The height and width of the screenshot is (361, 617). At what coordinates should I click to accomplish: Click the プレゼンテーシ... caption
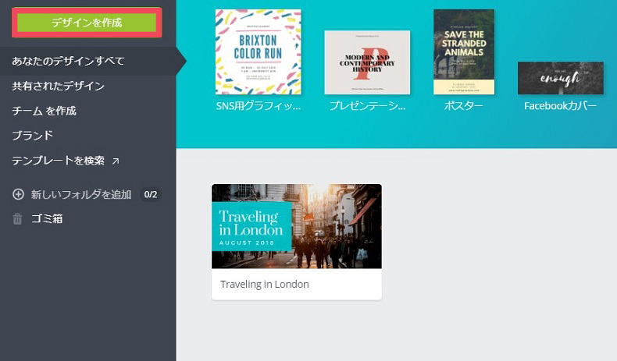click(367, 105)
